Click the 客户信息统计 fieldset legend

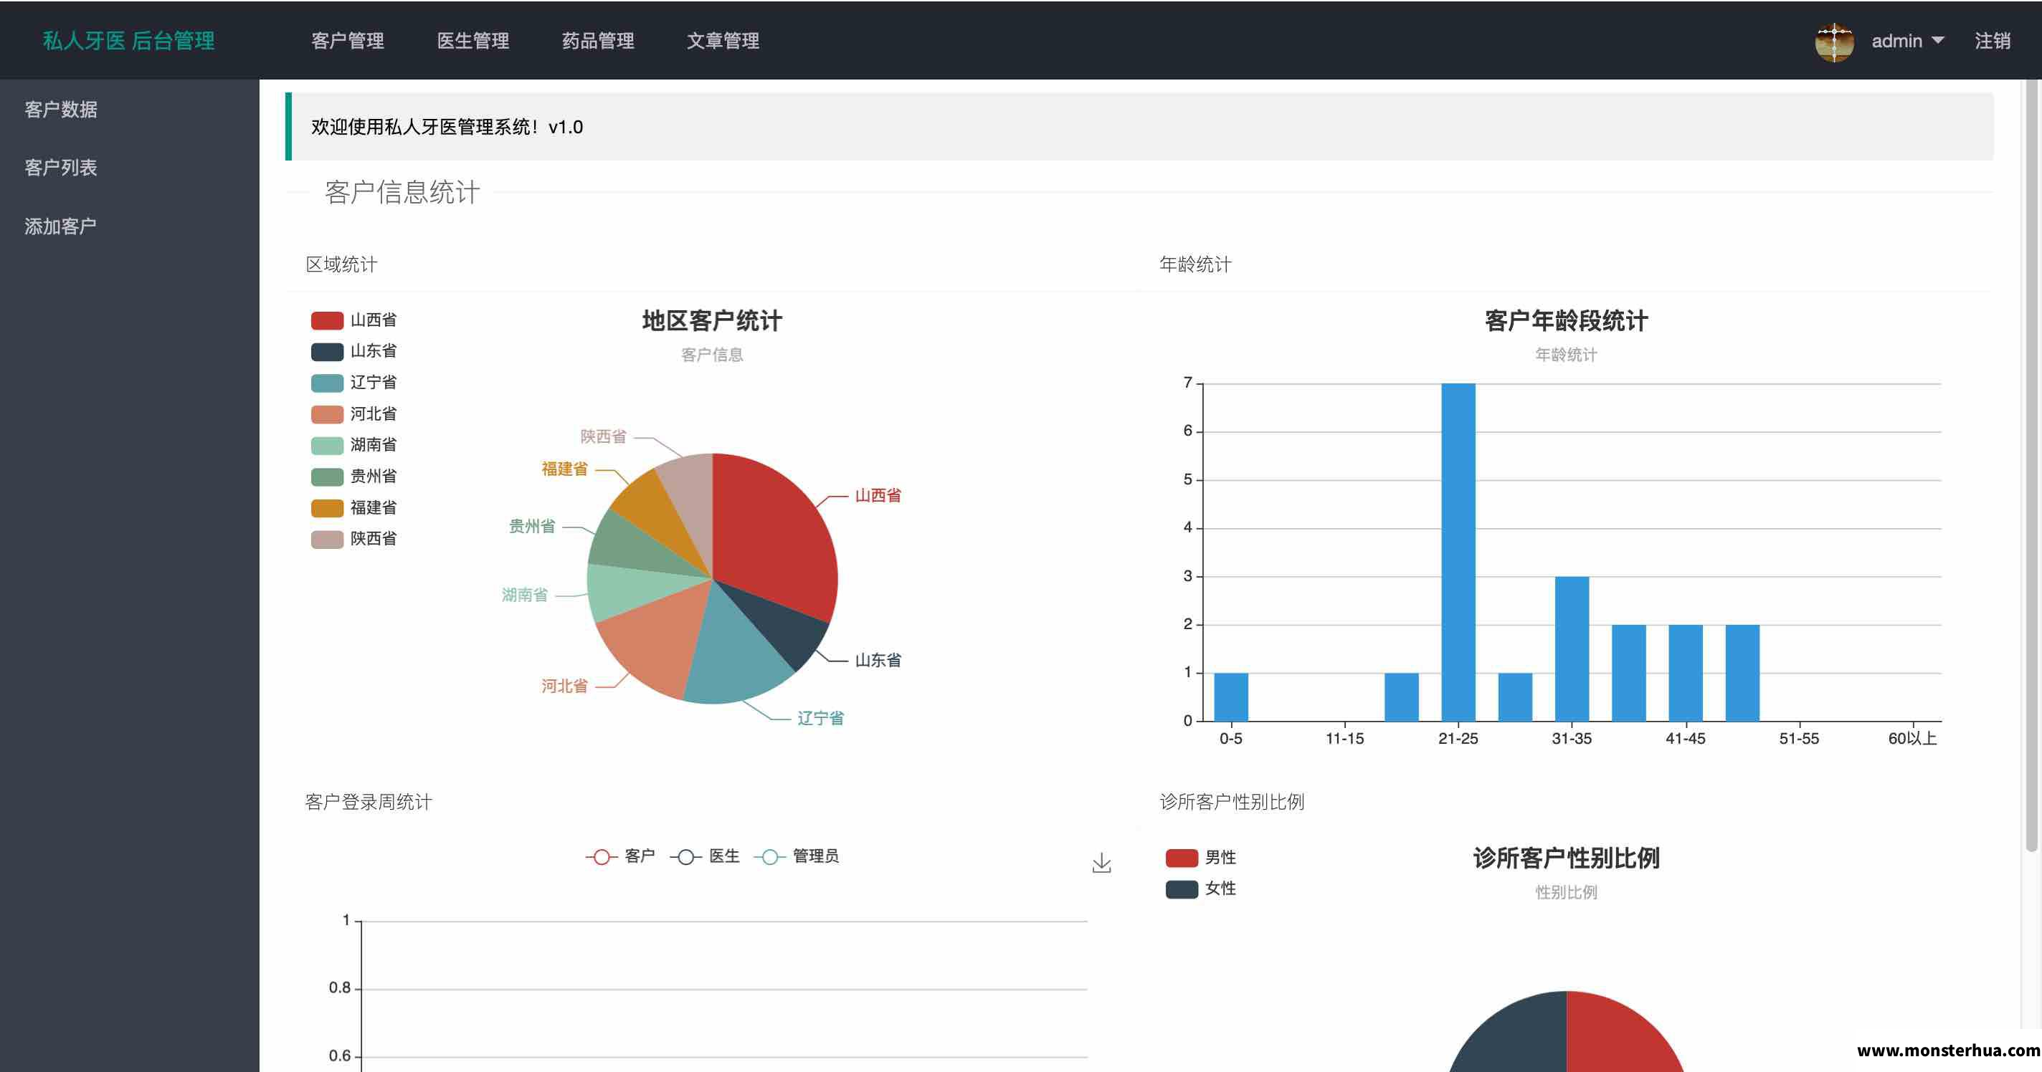(402, 193)
